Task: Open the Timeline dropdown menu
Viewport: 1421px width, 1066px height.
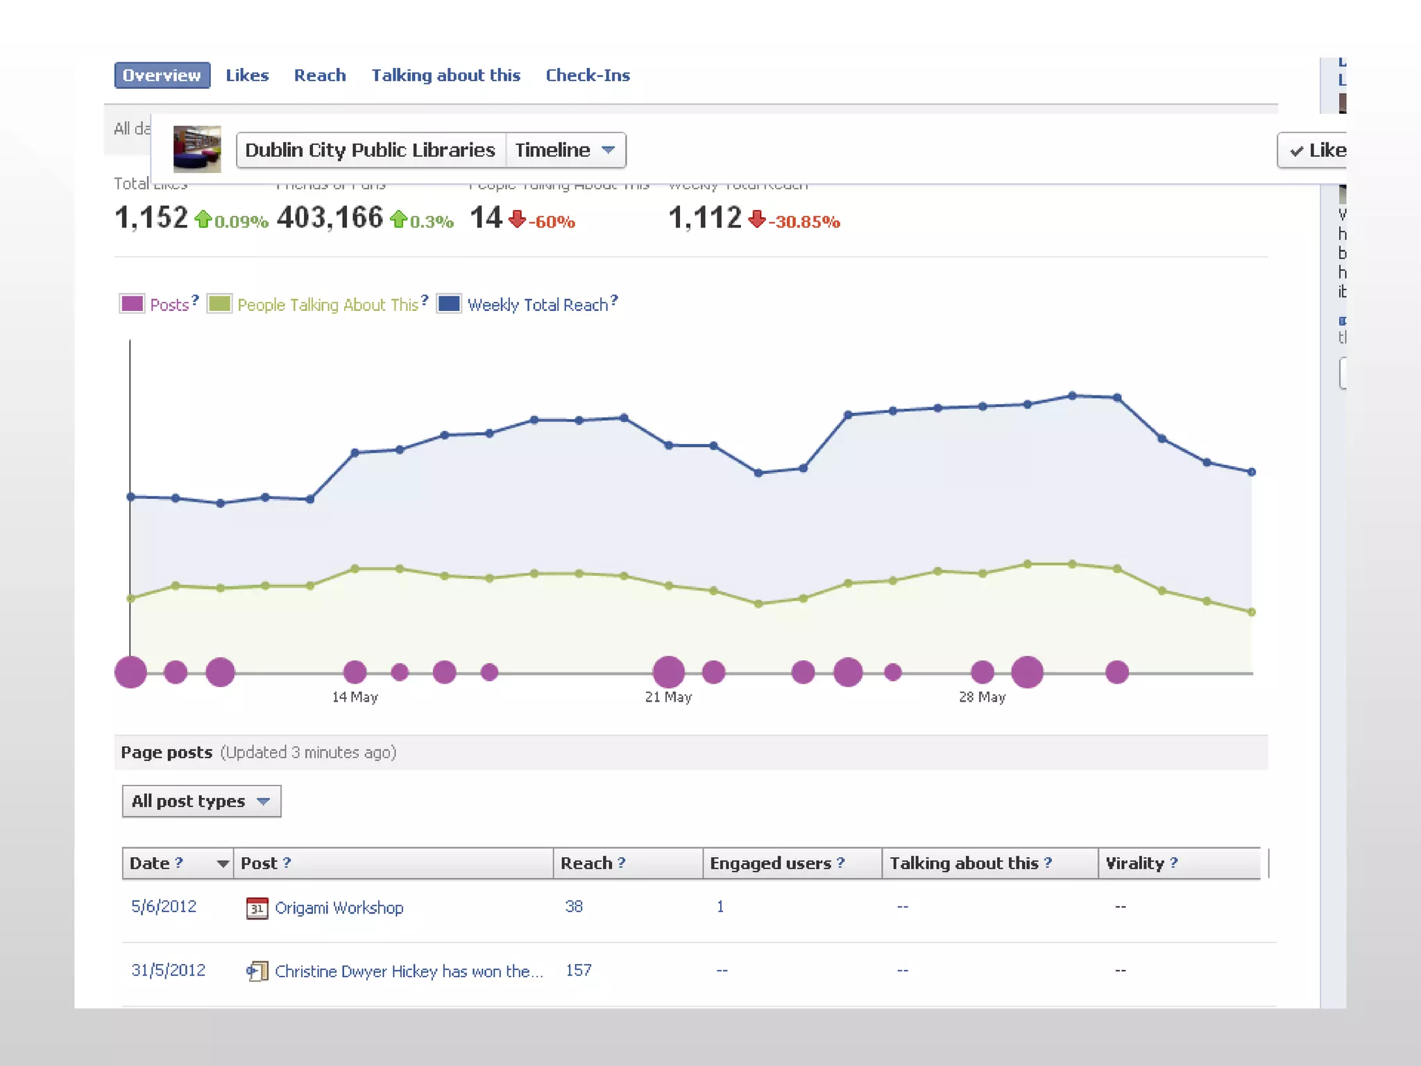Action: [x=565, y=150]
